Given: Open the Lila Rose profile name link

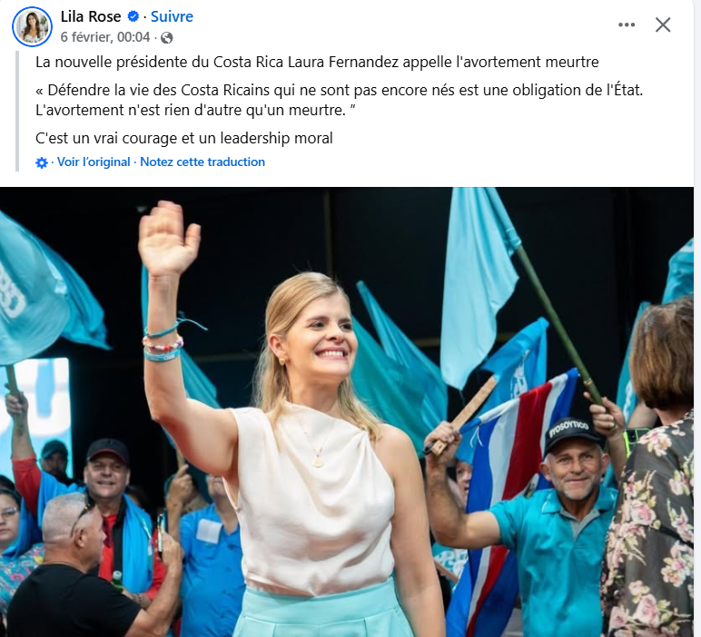Looking at the screenshot, I should click(91, 16).
